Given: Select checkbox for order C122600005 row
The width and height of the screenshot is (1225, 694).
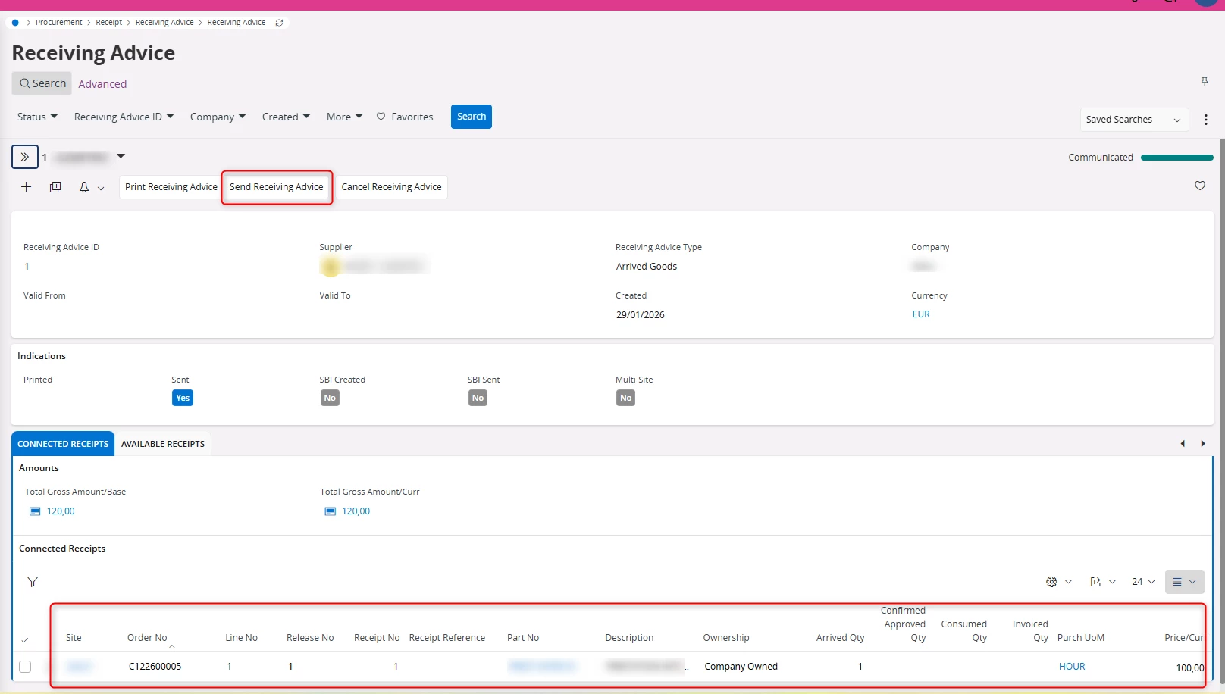Looking at the screenshot, I should pyautogui.click(x=25, y=667).
